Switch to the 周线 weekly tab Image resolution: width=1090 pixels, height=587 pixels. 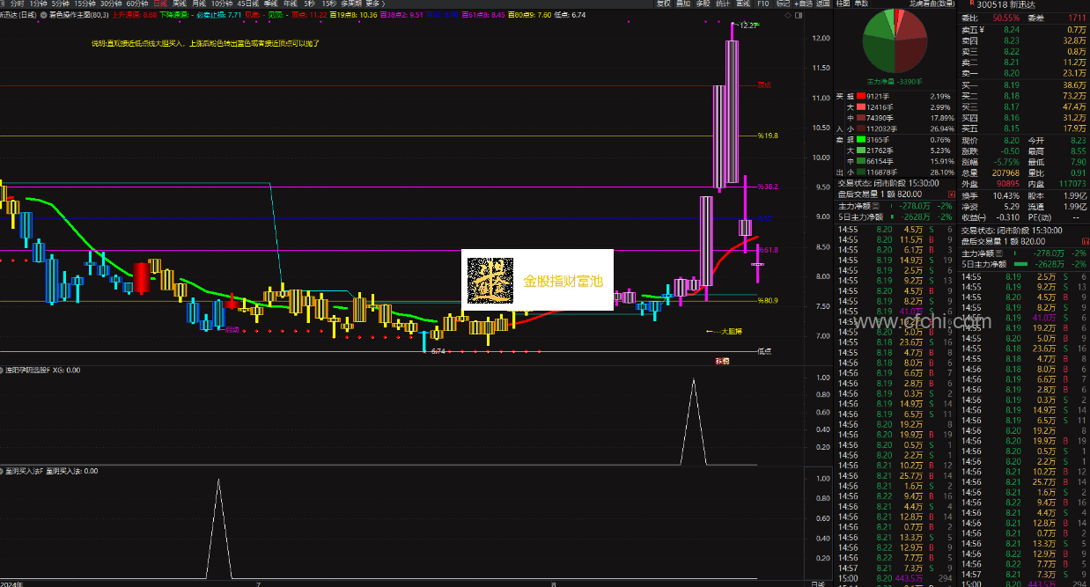178,4
